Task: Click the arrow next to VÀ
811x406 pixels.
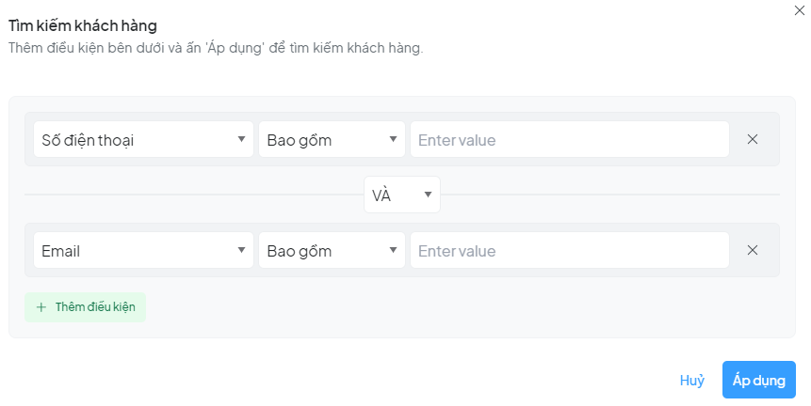Action: (x=428, y=195)
